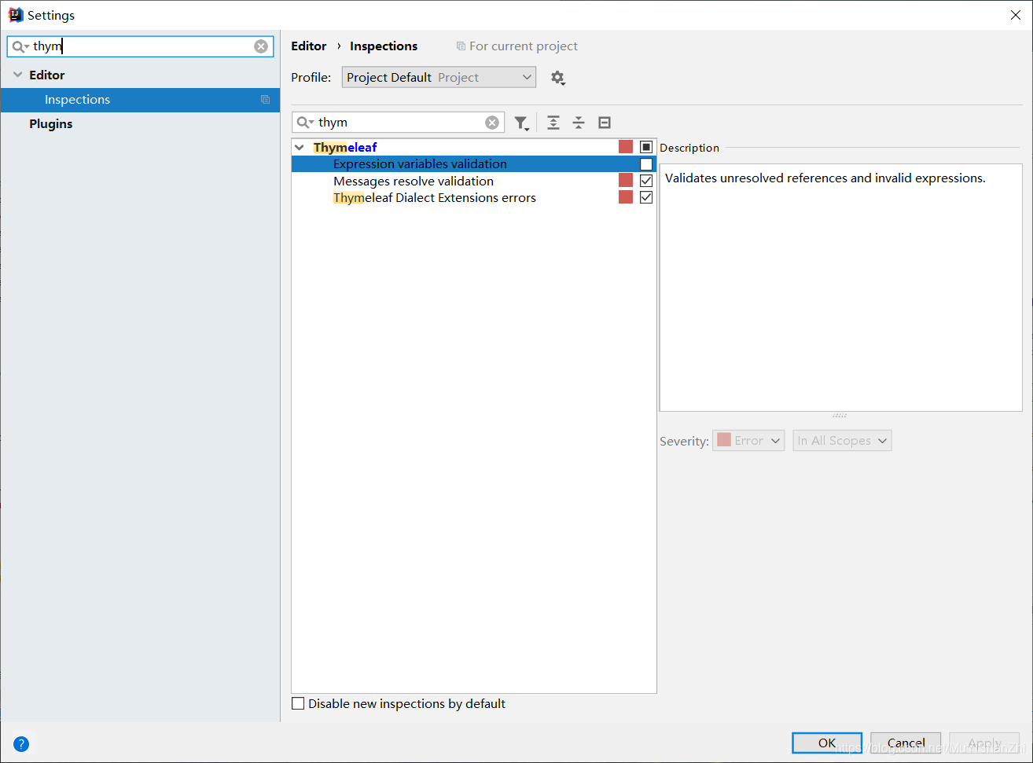Select the Thymeleaf group row
This screenshot has width=1033, height=763.
coord(474,147)
